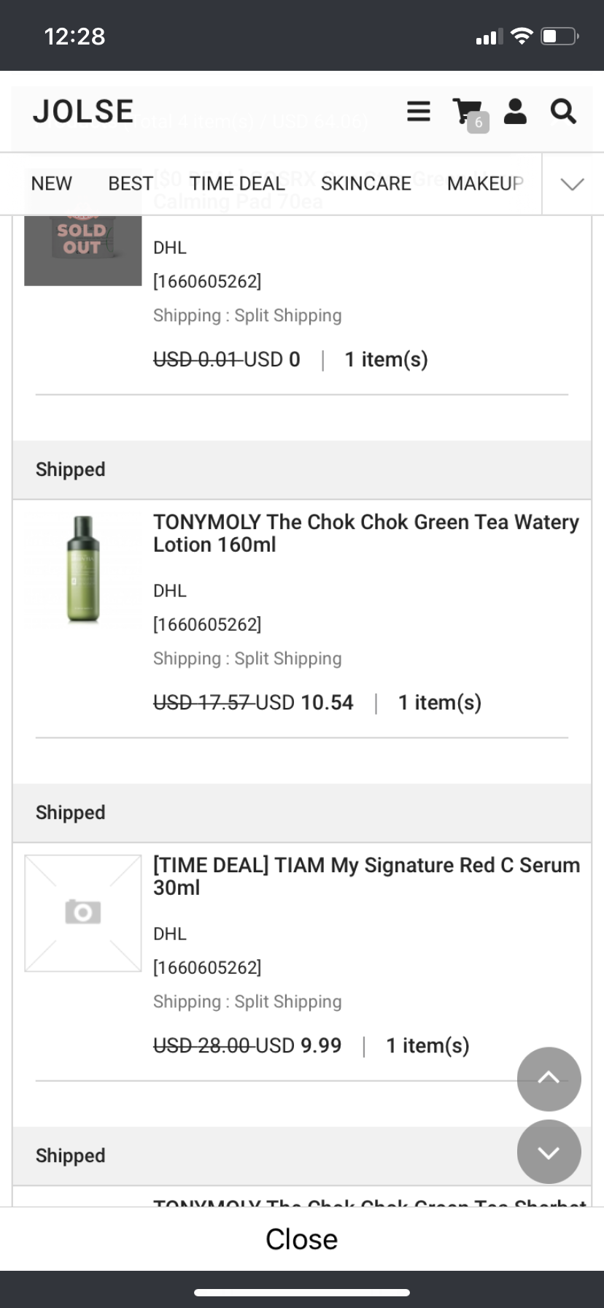The image size is (604, 1308).
Task: Tap the green lotion bottle thumbnail
Action: (x=82, y=569)
